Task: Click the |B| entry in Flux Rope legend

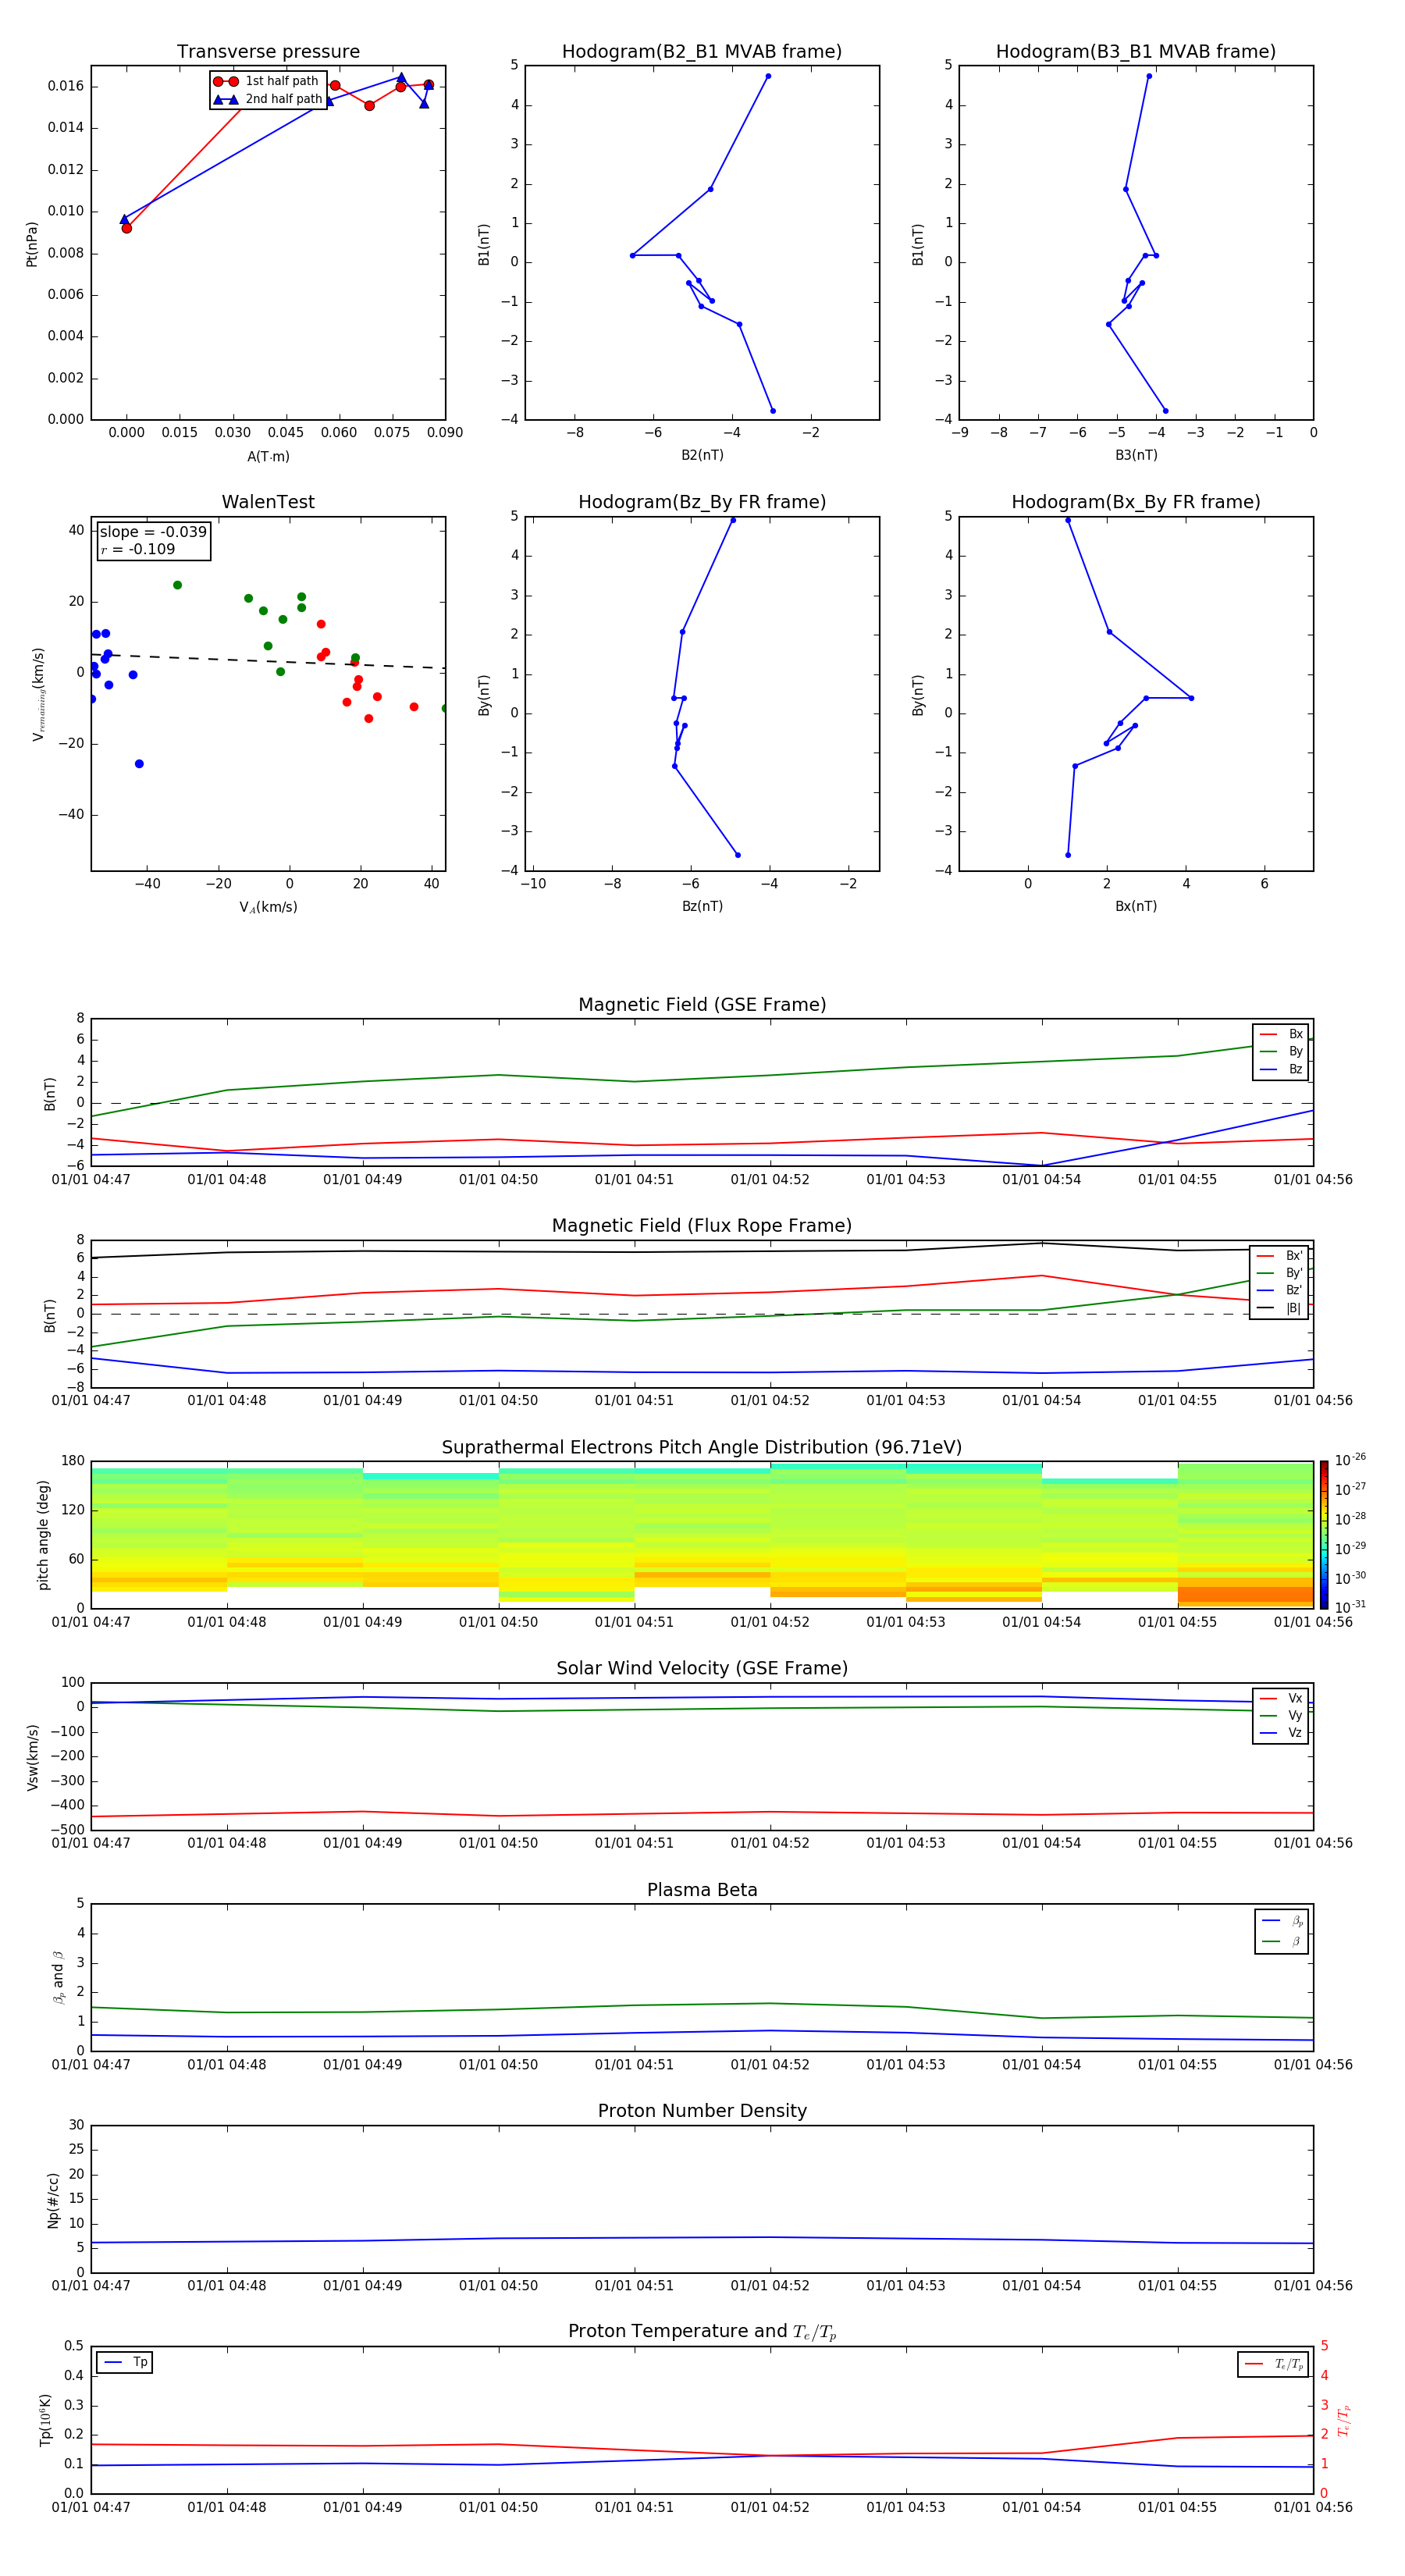Action: [x=1279, y=1308]
